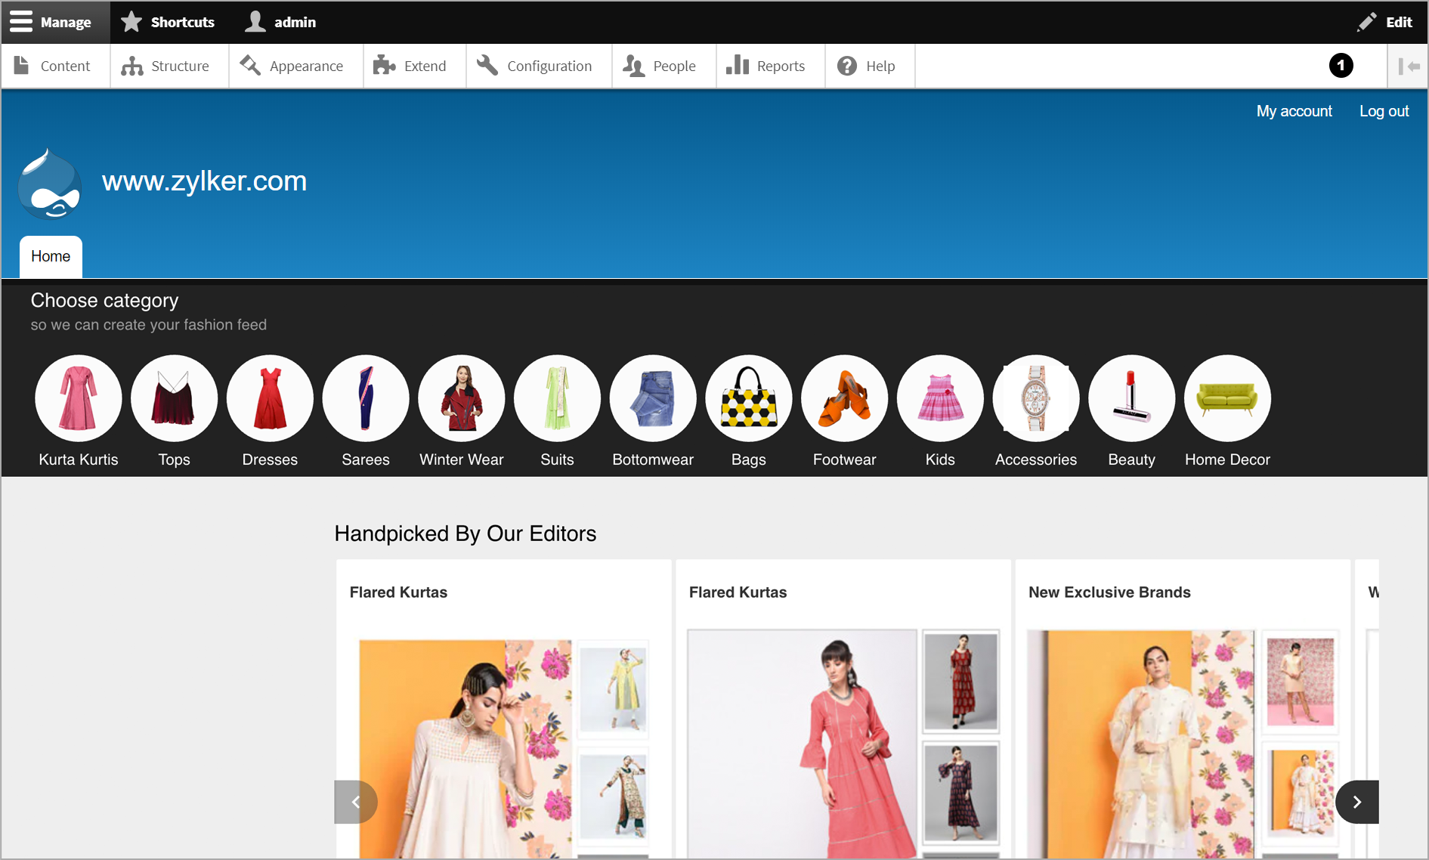This screenshot has height=860, width=1429.
Task: Toggle Edit mode with pencil icon
Action: coord(1384,22)
